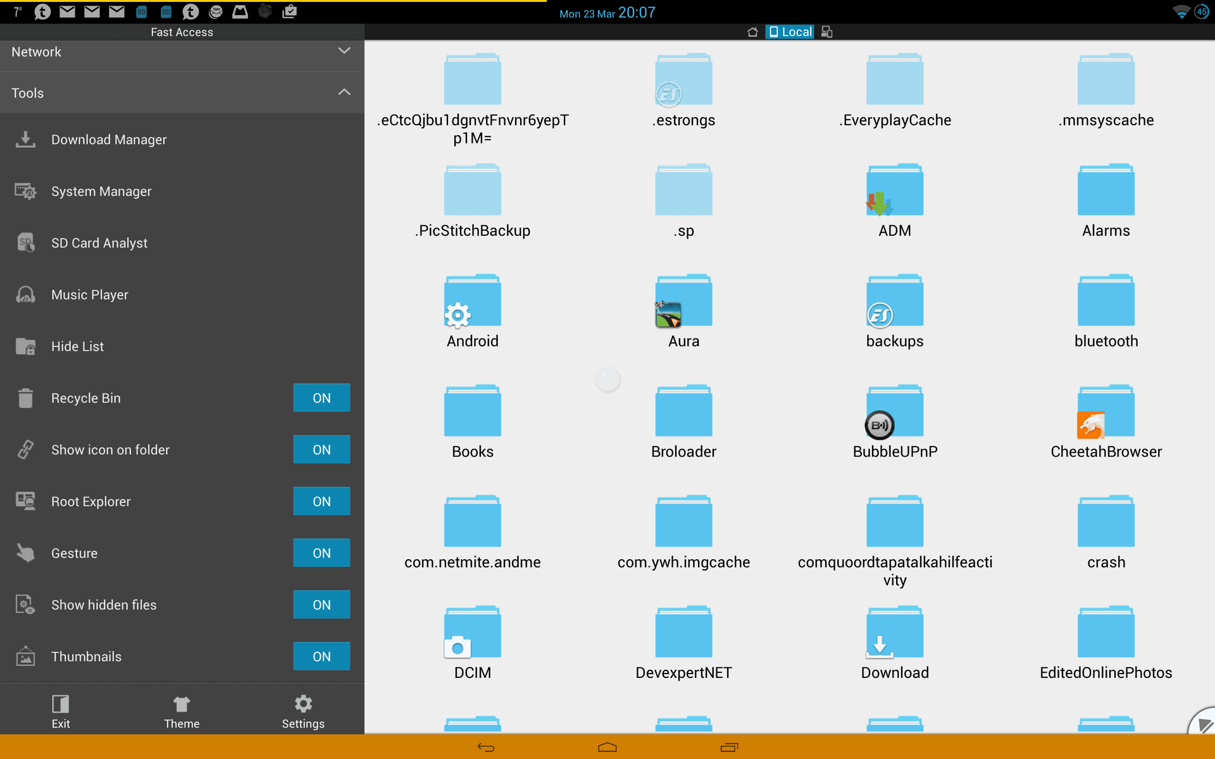Open the Android folder
Image resolution: width=1215 pixels, height=759 pixels.
(x=472, y=311)
